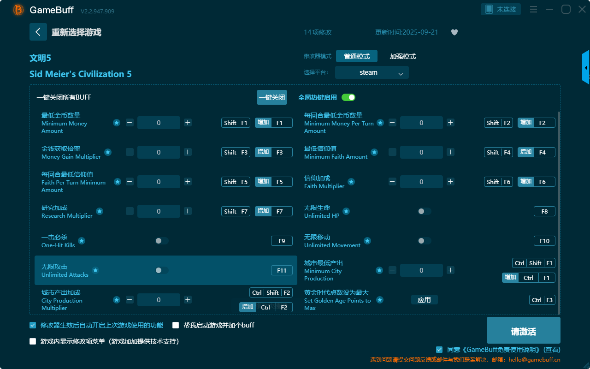Check 帮我启动游戏并加个buff checkbox
Viewport: 590px width, 369px height.
pyautogui.click(x=176, y=325)
